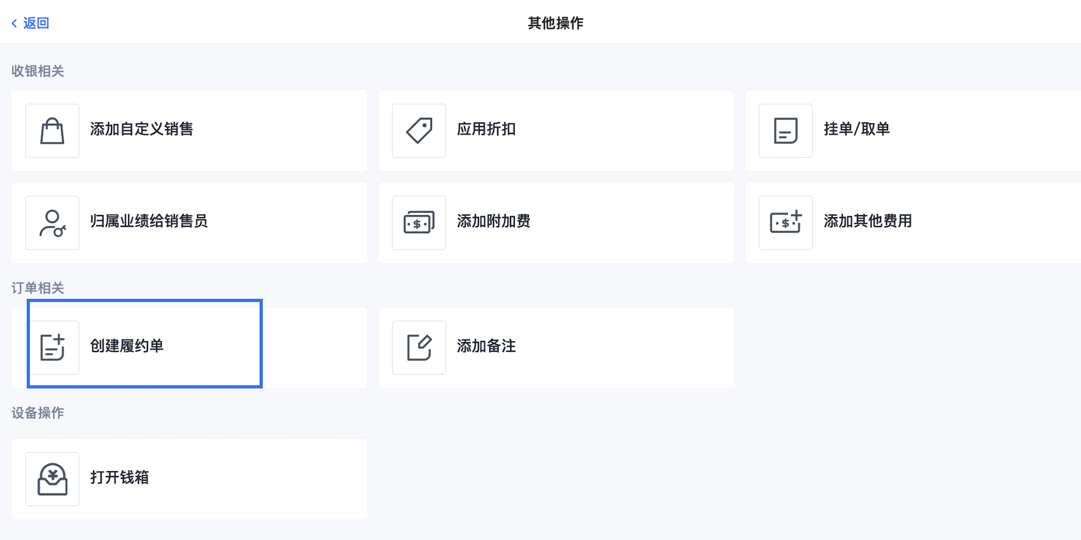Click the back chevron arrow
The height and width of the screenshot is (540, 1081).
point(14,23)
